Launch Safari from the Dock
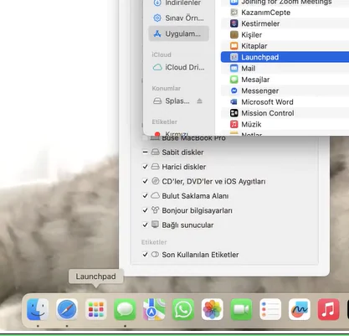Screen dimensions: 349x336 tap(67, 309)
